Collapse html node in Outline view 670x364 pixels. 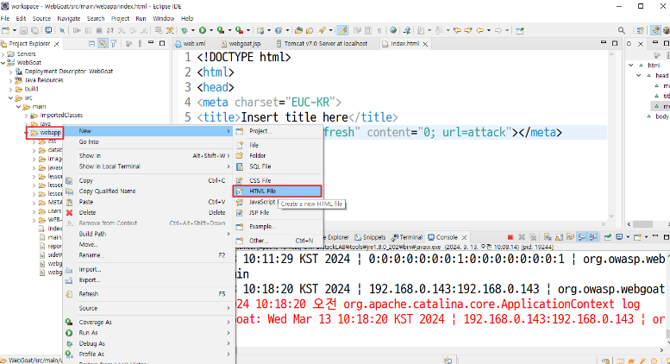[x=631, y=66]
